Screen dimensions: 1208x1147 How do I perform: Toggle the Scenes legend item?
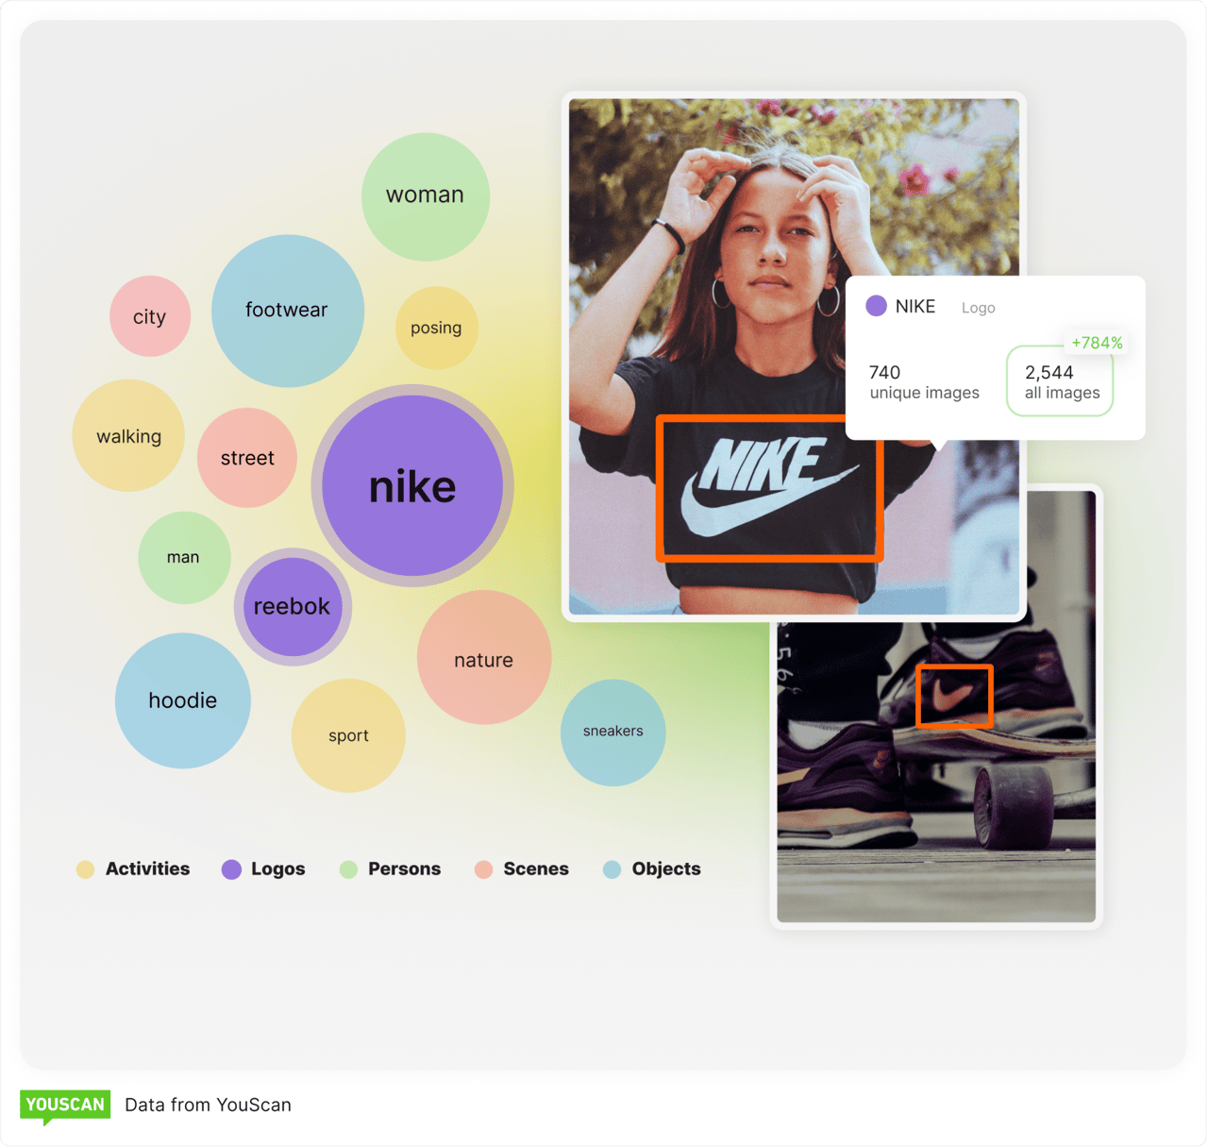[x=522, y=869]
